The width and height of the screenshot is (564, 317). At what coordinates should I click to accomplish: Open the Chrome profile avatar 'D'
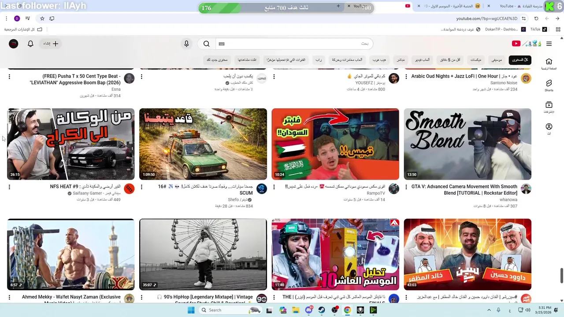17,18
